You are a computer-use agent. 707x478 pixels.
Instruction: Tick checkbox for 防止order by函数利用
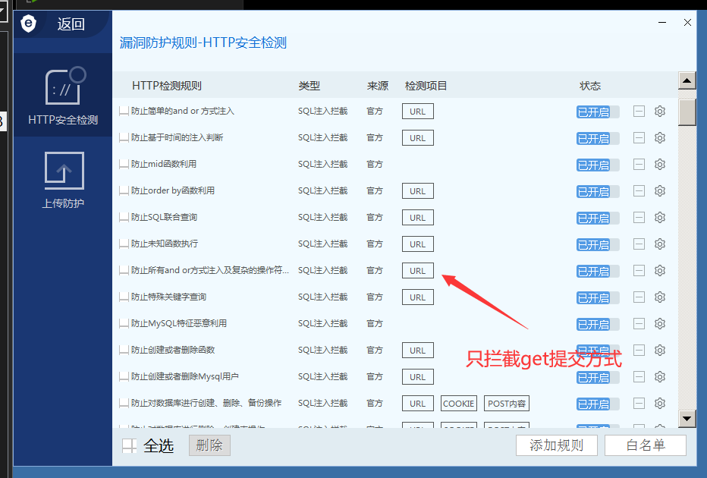[x=124, y=191]
